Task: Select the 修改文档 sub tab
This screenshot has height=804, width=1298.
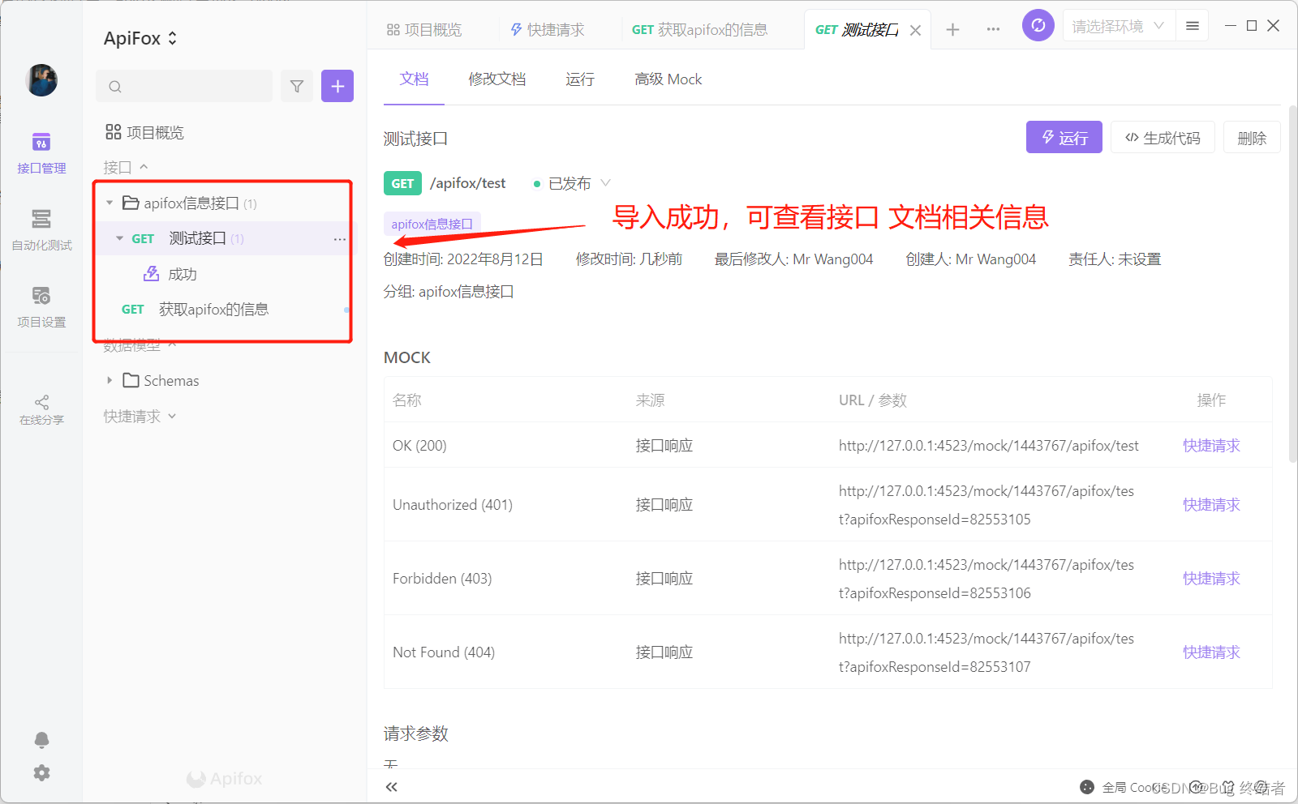Action: 497,79
